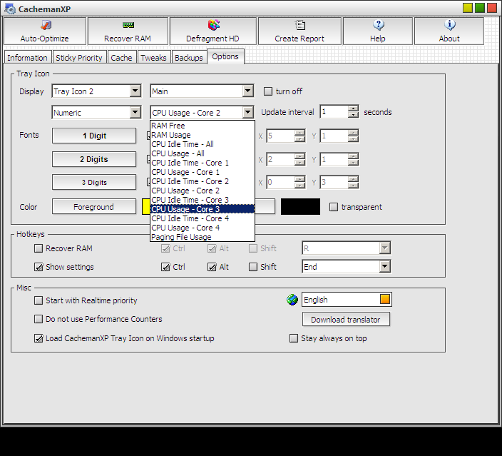Toggle the Stay always on top checkbox

pyautogui.click(x=294, y=338)
